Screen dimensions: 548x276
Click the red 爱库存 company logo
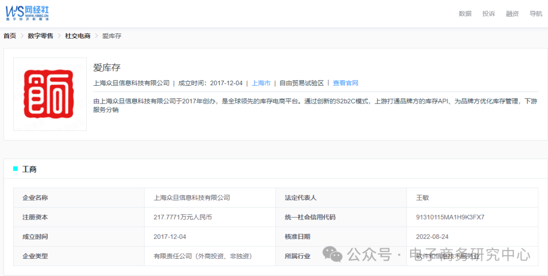click(50, 94)
